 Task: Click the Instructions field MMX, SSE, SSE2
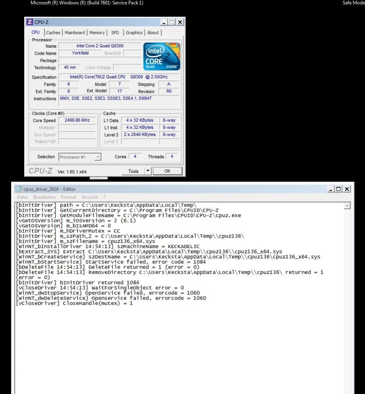120,101
